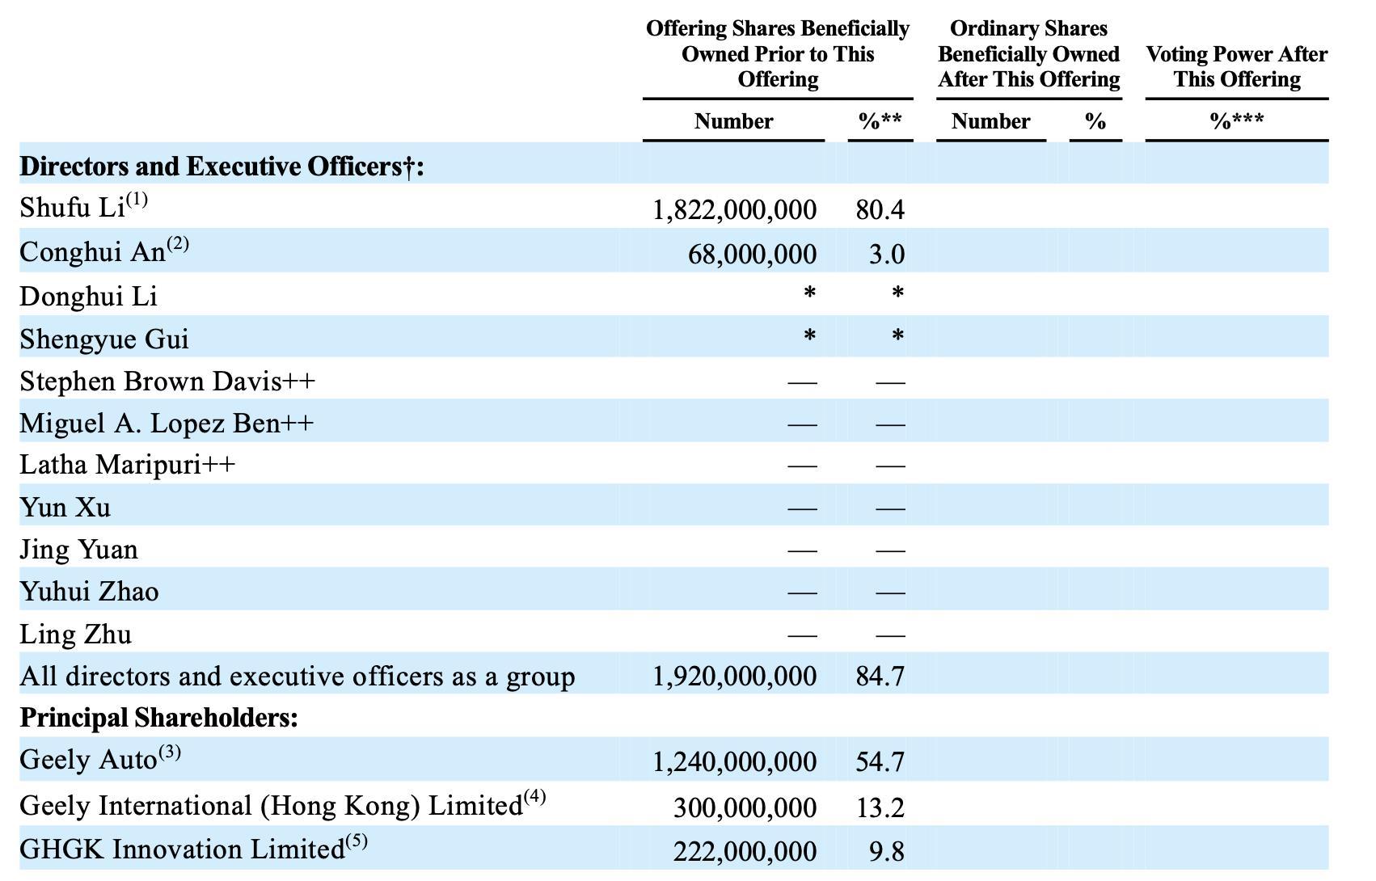Select the 'Latha Maripuri++' row name
Image resolution: width=1376 pixels, height=881 pixels.
point(128,465)
